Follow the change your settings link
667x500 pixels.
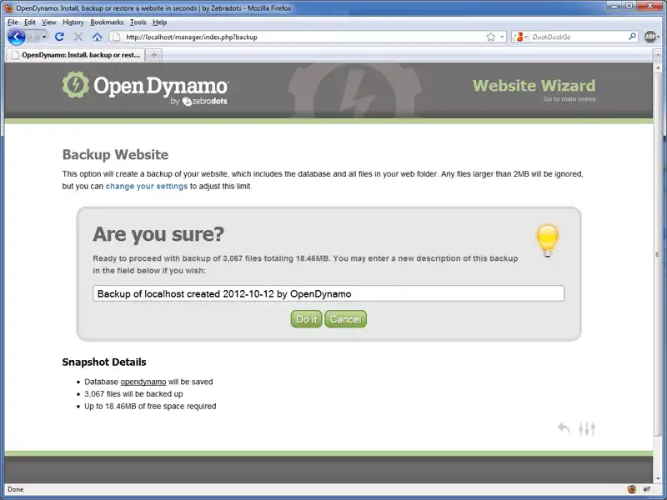coord(147,186)
